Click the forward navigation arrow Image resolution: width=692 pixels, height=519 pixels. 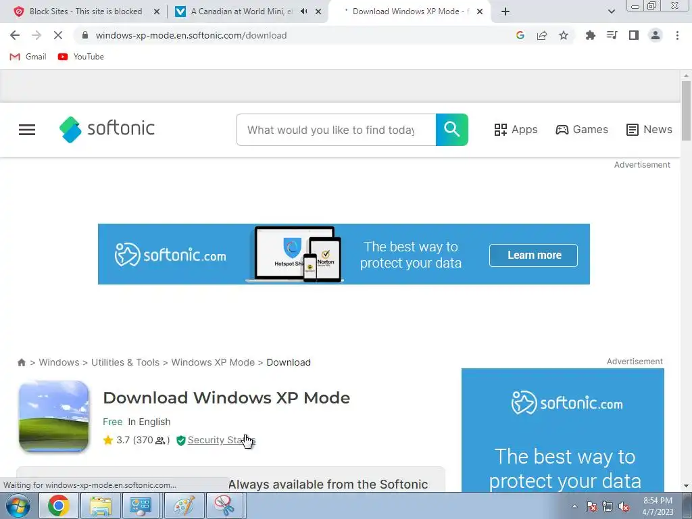coord(36,35)
